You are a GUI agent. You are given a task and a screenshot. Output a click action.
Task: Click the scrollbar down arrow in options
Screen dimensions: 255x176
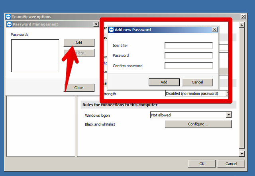(242, 154)
